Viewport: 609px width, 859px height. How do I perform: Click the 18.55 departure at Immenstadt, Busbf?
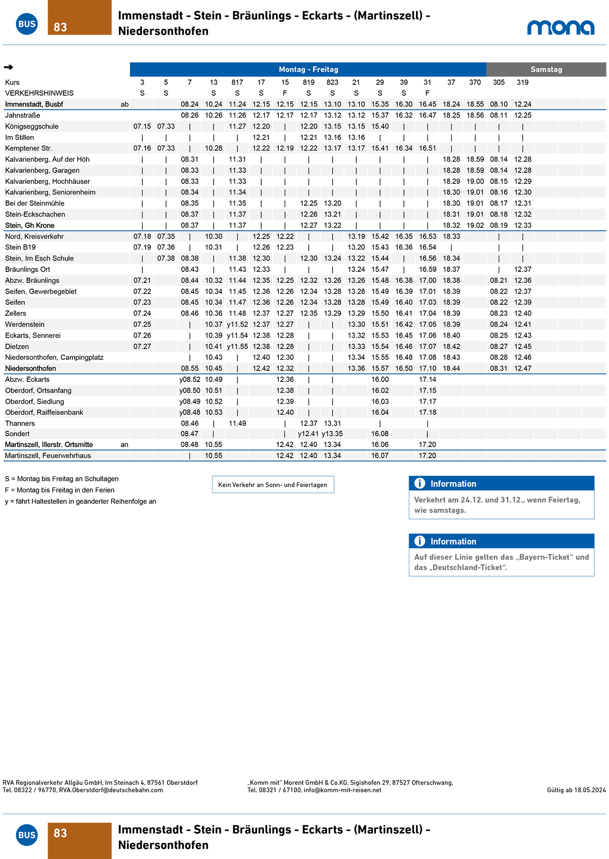(x=475, y=104)
